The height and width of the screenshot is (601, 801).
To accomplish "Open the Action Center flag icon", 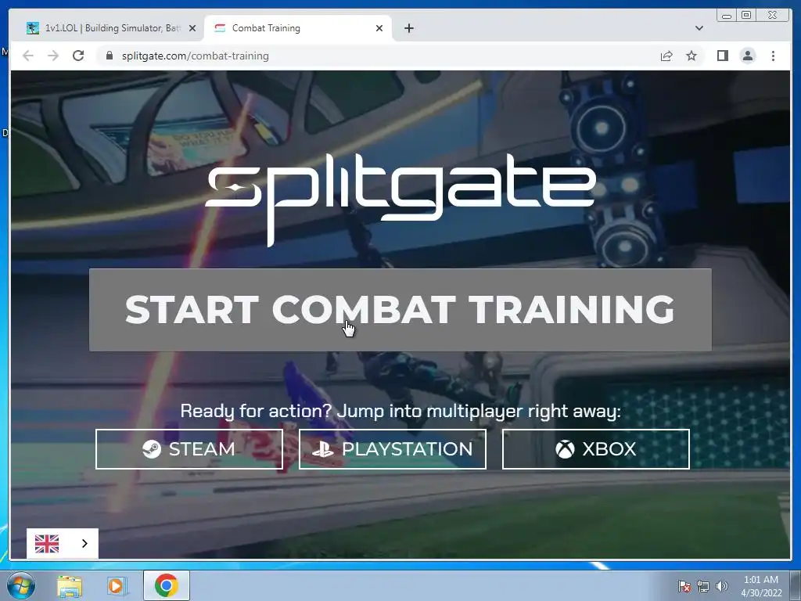I will (684, 586).
